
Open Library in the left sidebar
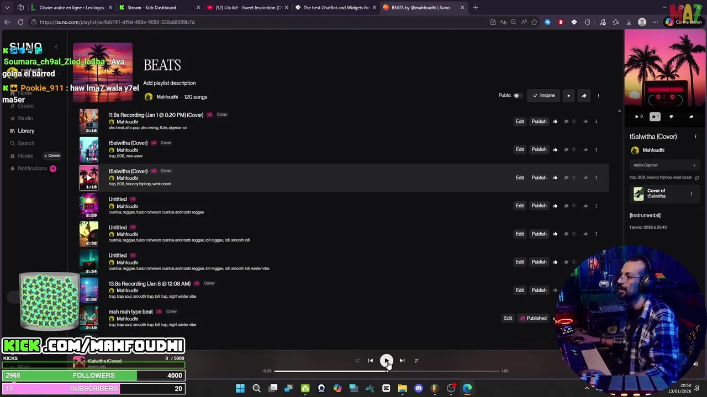26,131
